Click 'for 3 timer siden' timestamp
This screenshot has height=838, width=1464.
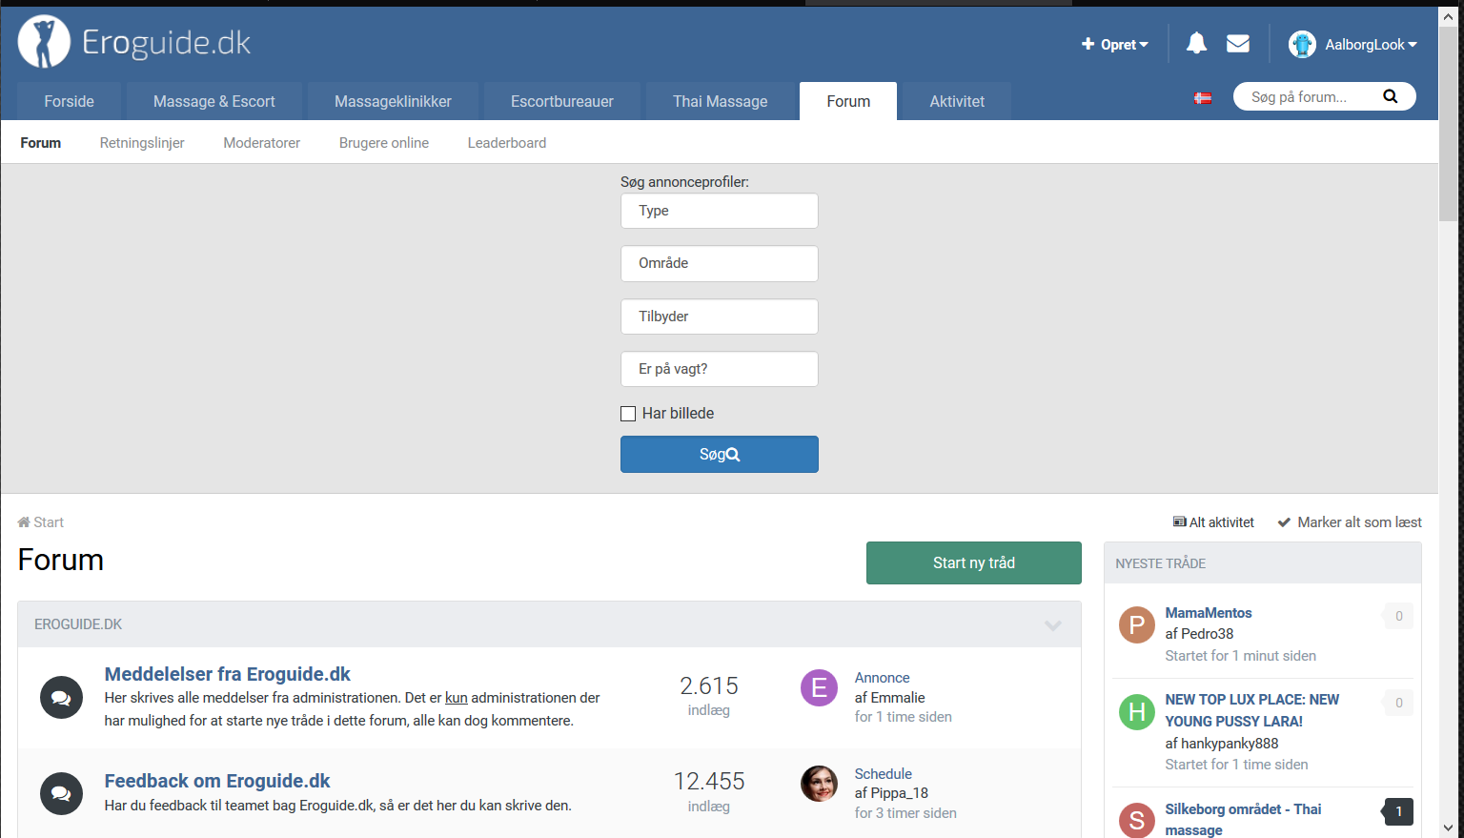coord(905,813)
